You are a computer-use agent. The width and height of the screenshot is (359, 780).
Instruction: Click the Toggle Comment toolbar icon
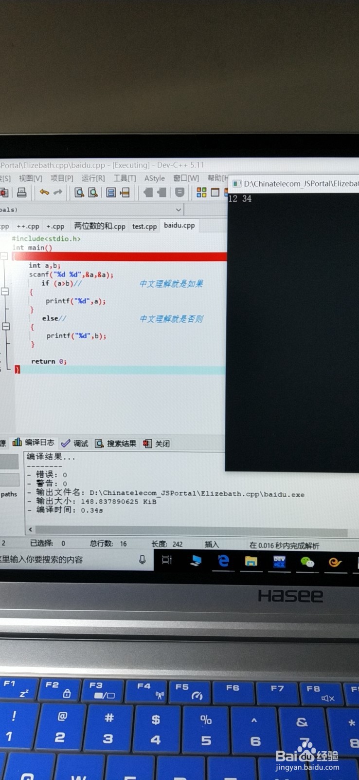coord(179,193)
